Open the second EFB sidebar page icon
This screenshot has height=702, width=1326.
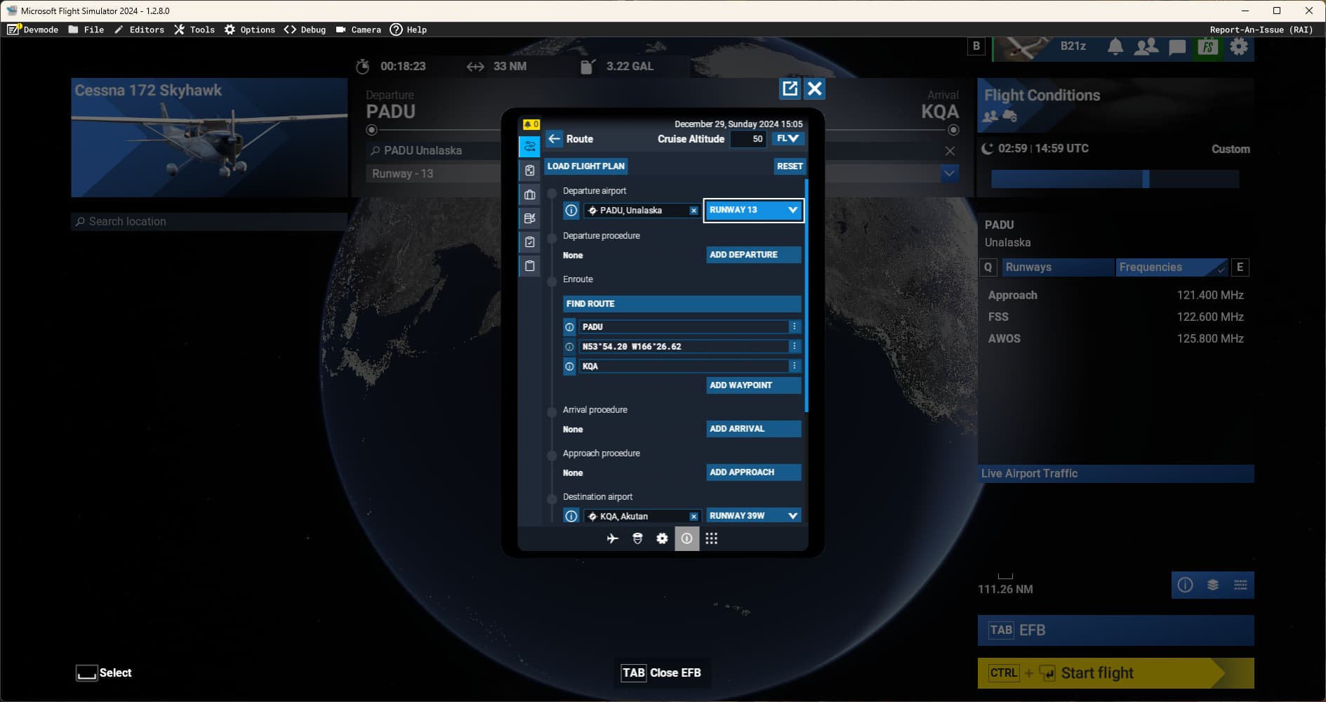point(529,171)
